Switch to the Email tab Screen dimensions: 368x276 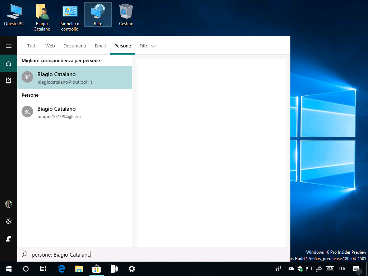tap(100, 46)
